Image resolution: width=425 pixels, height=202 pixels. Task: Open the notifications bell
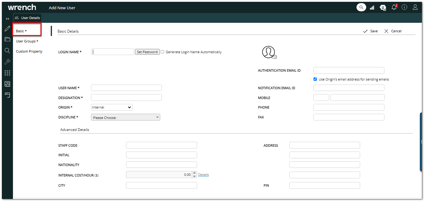(x=394, y=7)
